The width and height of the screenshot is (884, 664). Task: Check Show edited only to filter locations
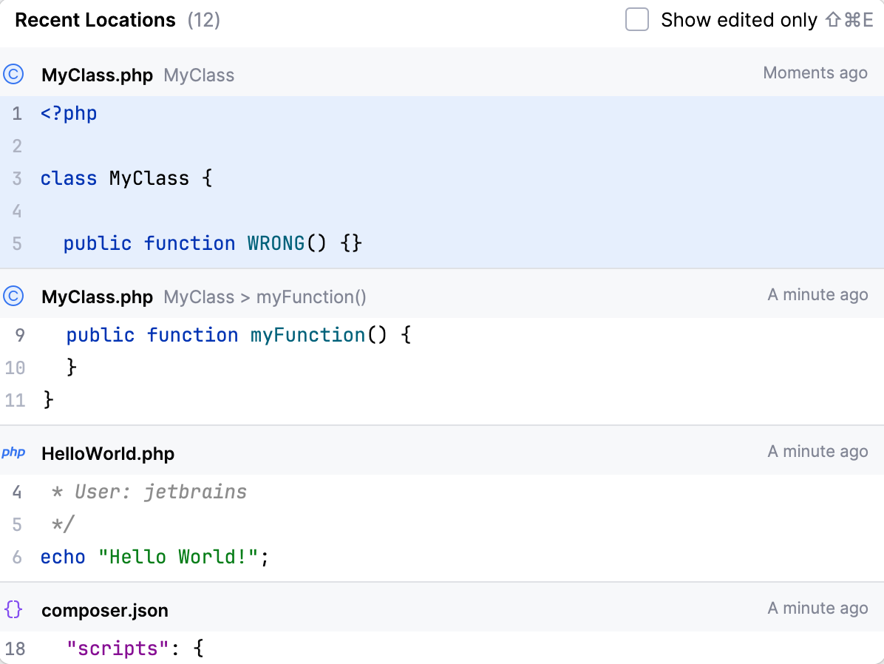coord(636,20)
